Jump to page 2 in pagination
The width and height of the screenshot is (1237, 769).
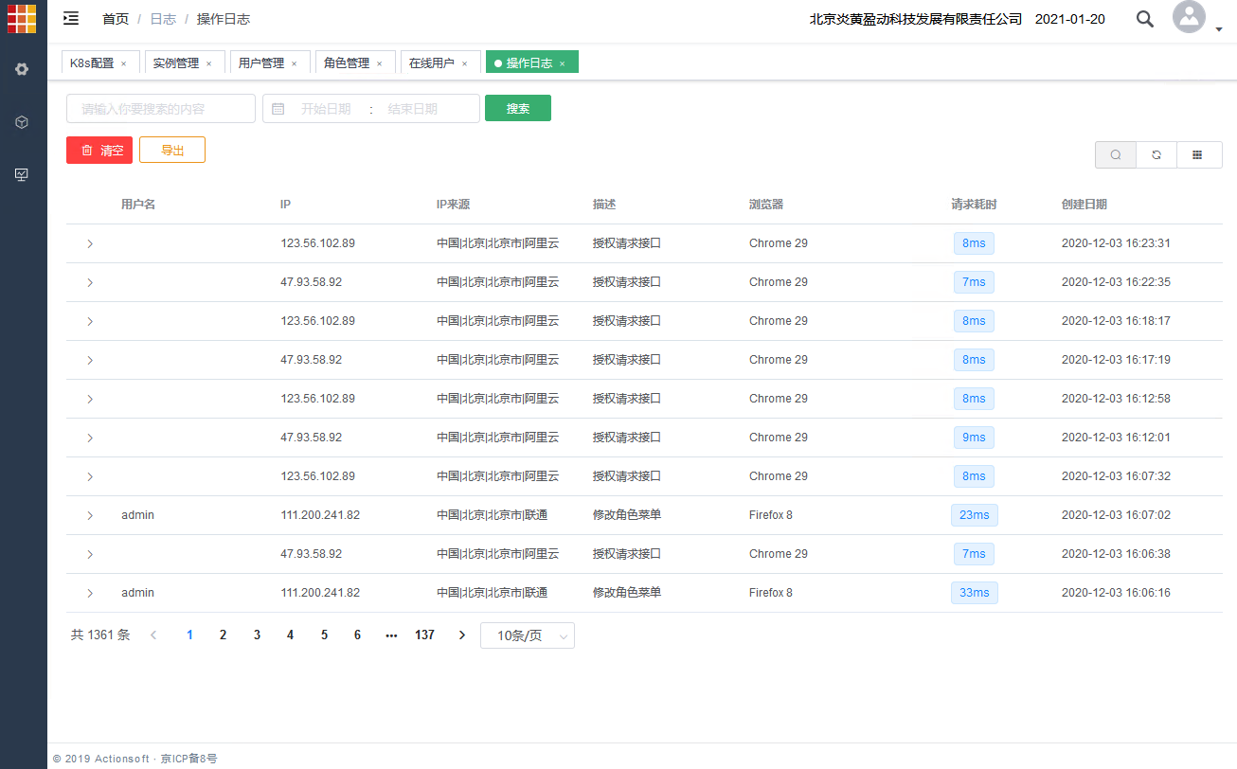(x=224, y=635)
